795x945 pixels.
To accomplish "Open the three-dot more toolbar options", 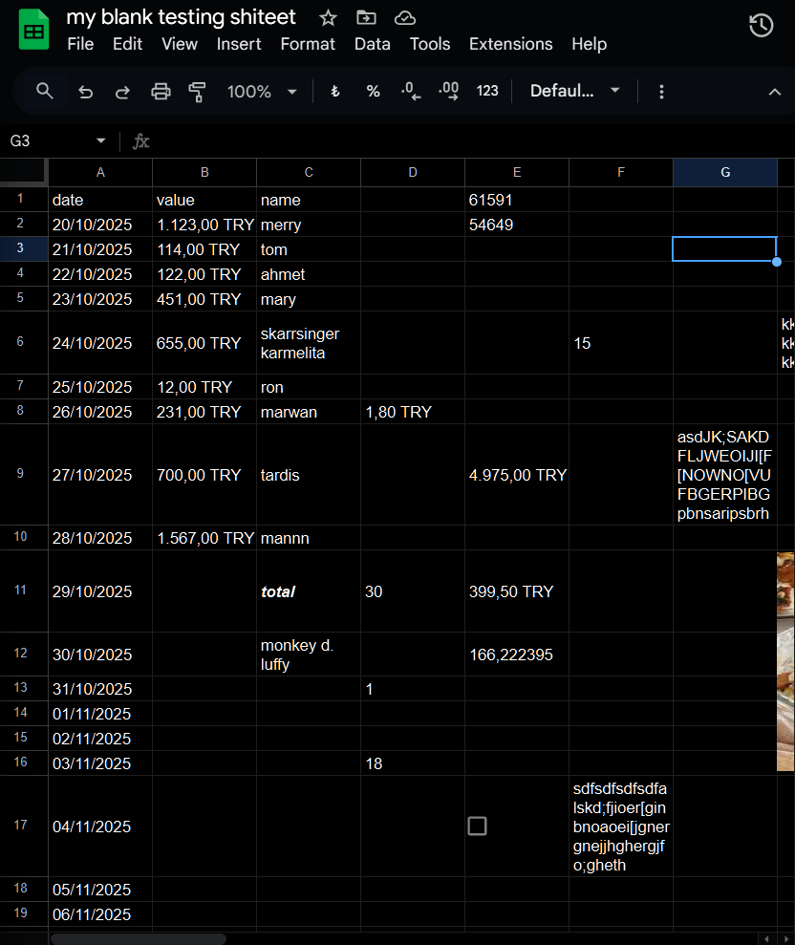I will point(661,92).
